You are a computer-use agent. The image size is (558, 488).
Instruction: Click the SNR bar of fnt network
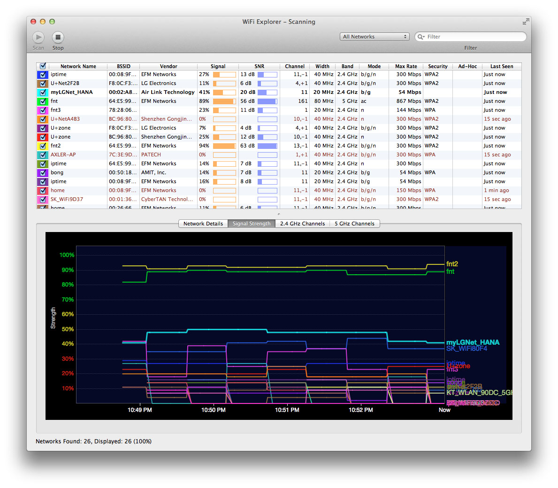(267, 101)
